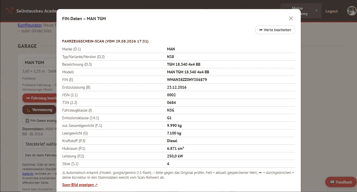This screenshot has width=357, height=192.
Task: Click the Emissionsklasse value G1
Action: [169, 118]
